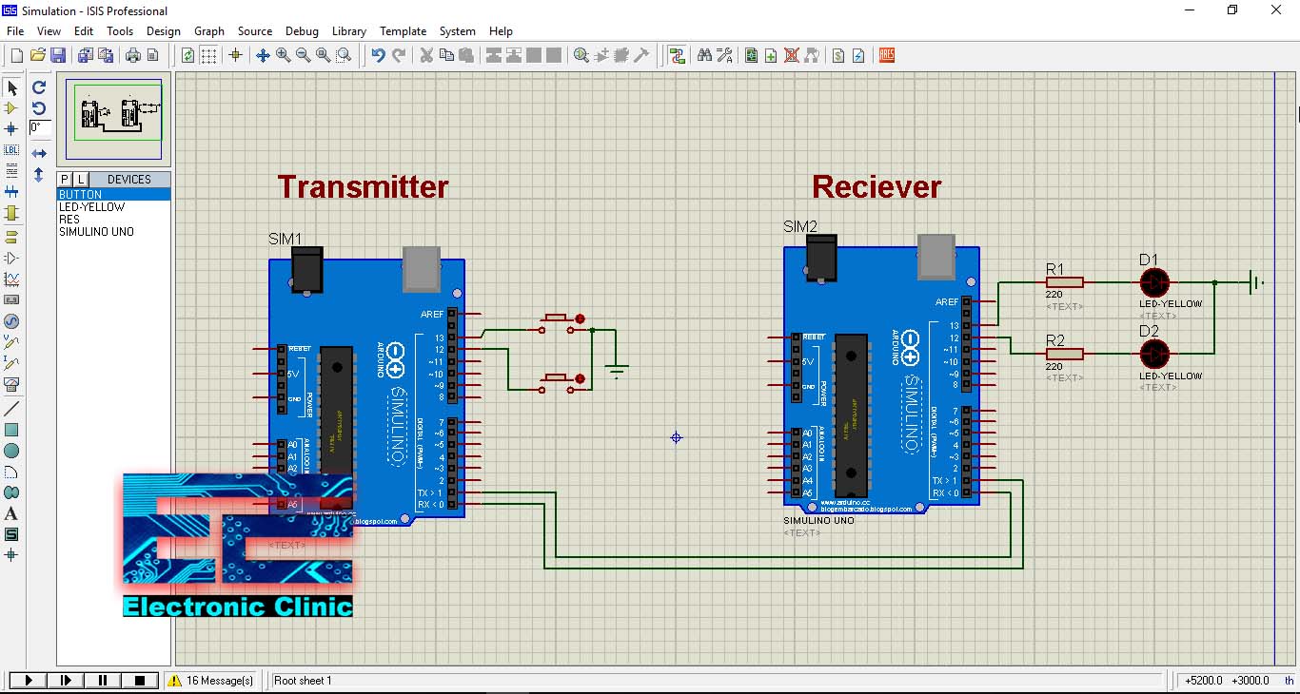Open the 16 Message(s) log
1300x694 pixels.
(210, 681)
